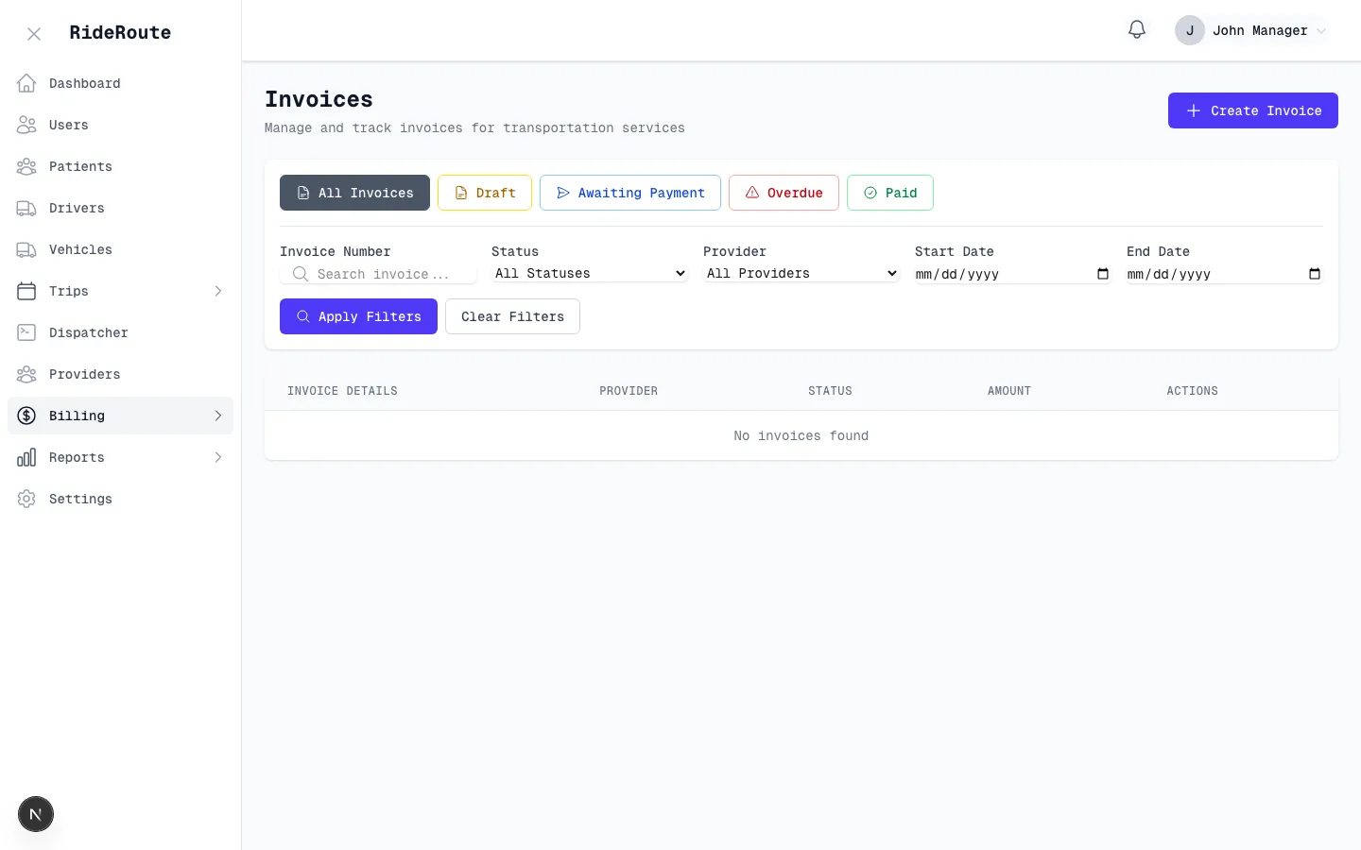Click the STATUS column header
The image size is (1361, 850).
click(x=830, y=391)
